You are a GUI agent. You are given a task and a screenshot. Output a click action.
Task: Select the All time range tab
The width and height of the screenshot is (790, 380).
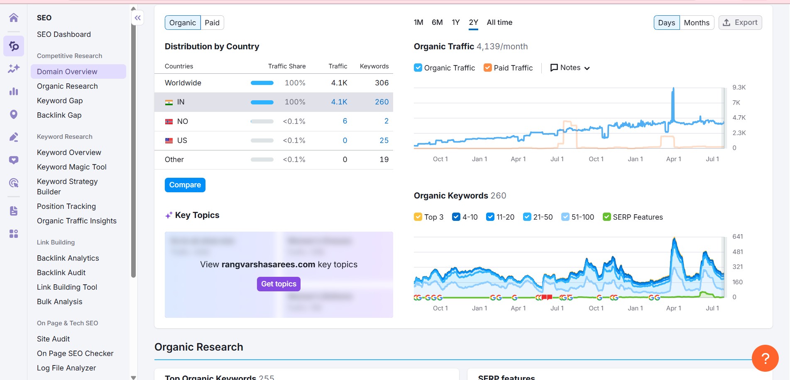tap(499, 22)
